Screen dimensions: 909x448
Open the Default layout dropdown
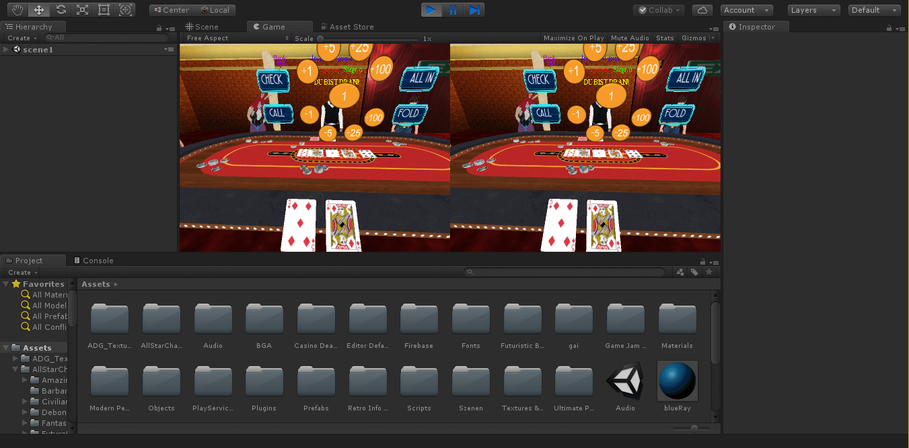click(875, 10)
